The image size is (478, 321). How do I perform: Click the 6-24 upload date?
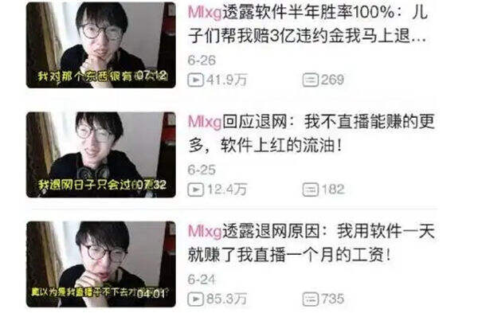click(x=202, y=280)
